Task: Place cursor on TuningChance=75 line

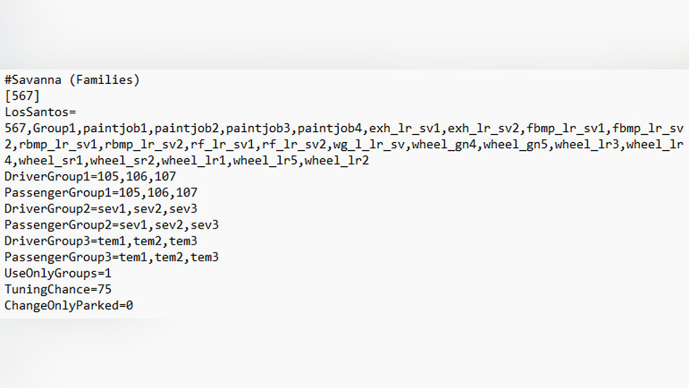Action: (58, 289)
